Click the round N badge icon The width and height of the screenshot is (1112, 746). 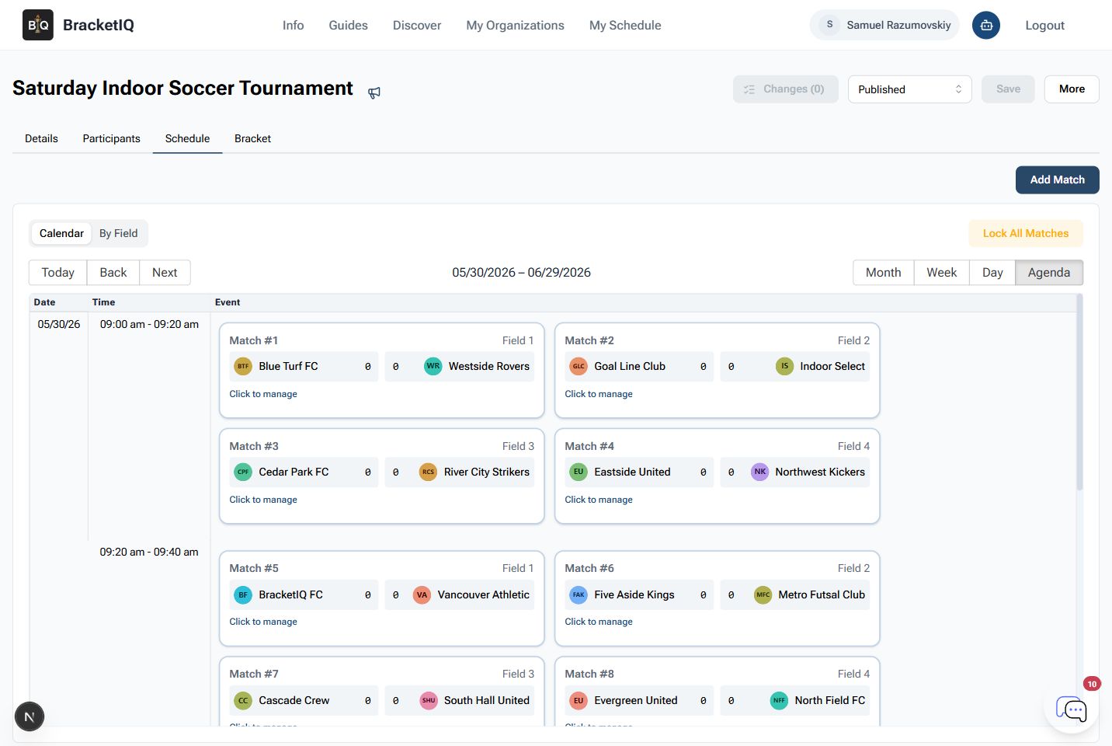coord(30,716)
